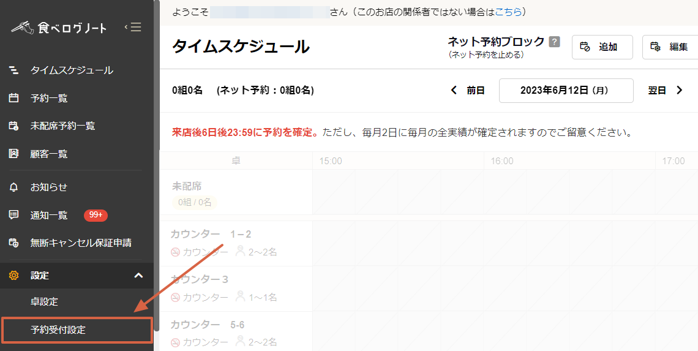Go to previous day with 前日
Viewport: 698px width, 351px height.
point(467,91)
